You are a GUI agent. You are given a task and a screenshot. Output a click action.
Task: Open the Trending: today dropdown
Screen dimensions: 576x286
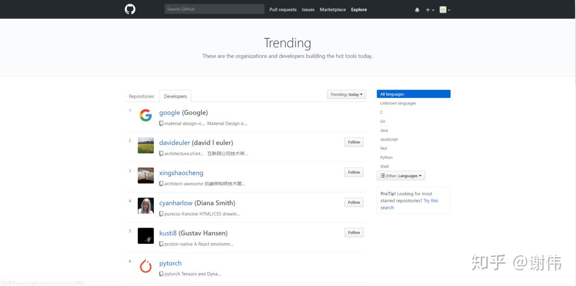pyautogui.click(x=347, y=95)
